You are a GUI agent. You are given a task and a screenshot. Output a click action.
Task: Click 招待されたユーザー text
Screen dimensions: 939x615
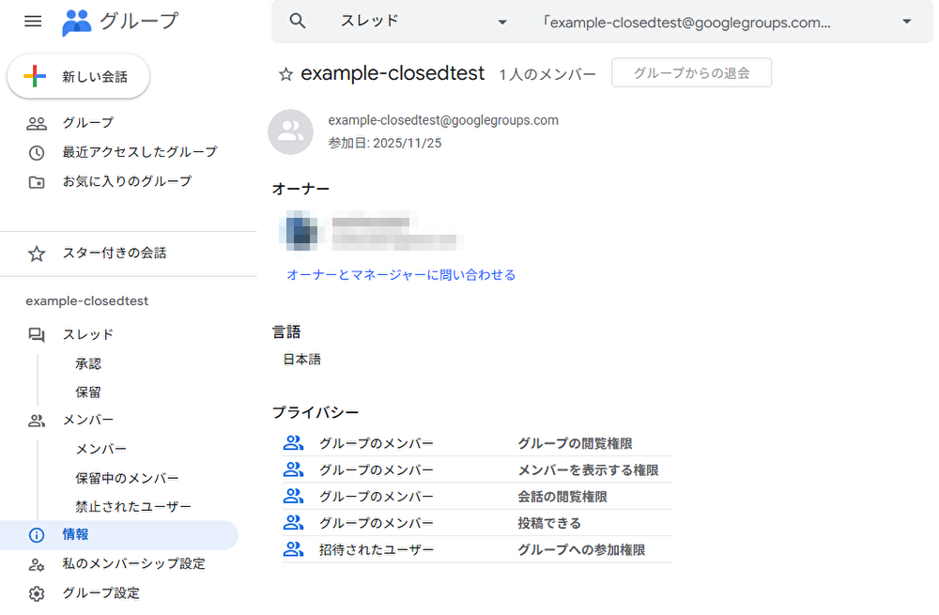[x=377, y=549]
